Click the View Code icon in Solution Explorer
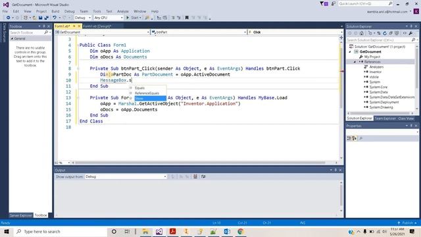This screenshot has height=237, width=421. click(405, 34)
